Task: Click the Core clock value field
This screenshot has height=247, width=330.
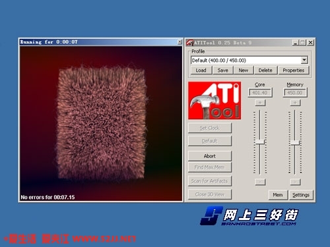Action: click(x=260, y=93)
